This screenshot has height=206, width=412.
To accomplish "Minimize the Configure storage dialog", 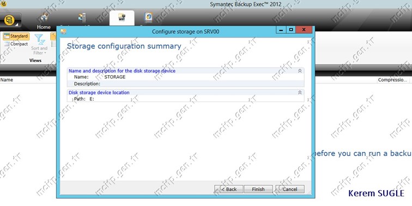I will [281, 29].
